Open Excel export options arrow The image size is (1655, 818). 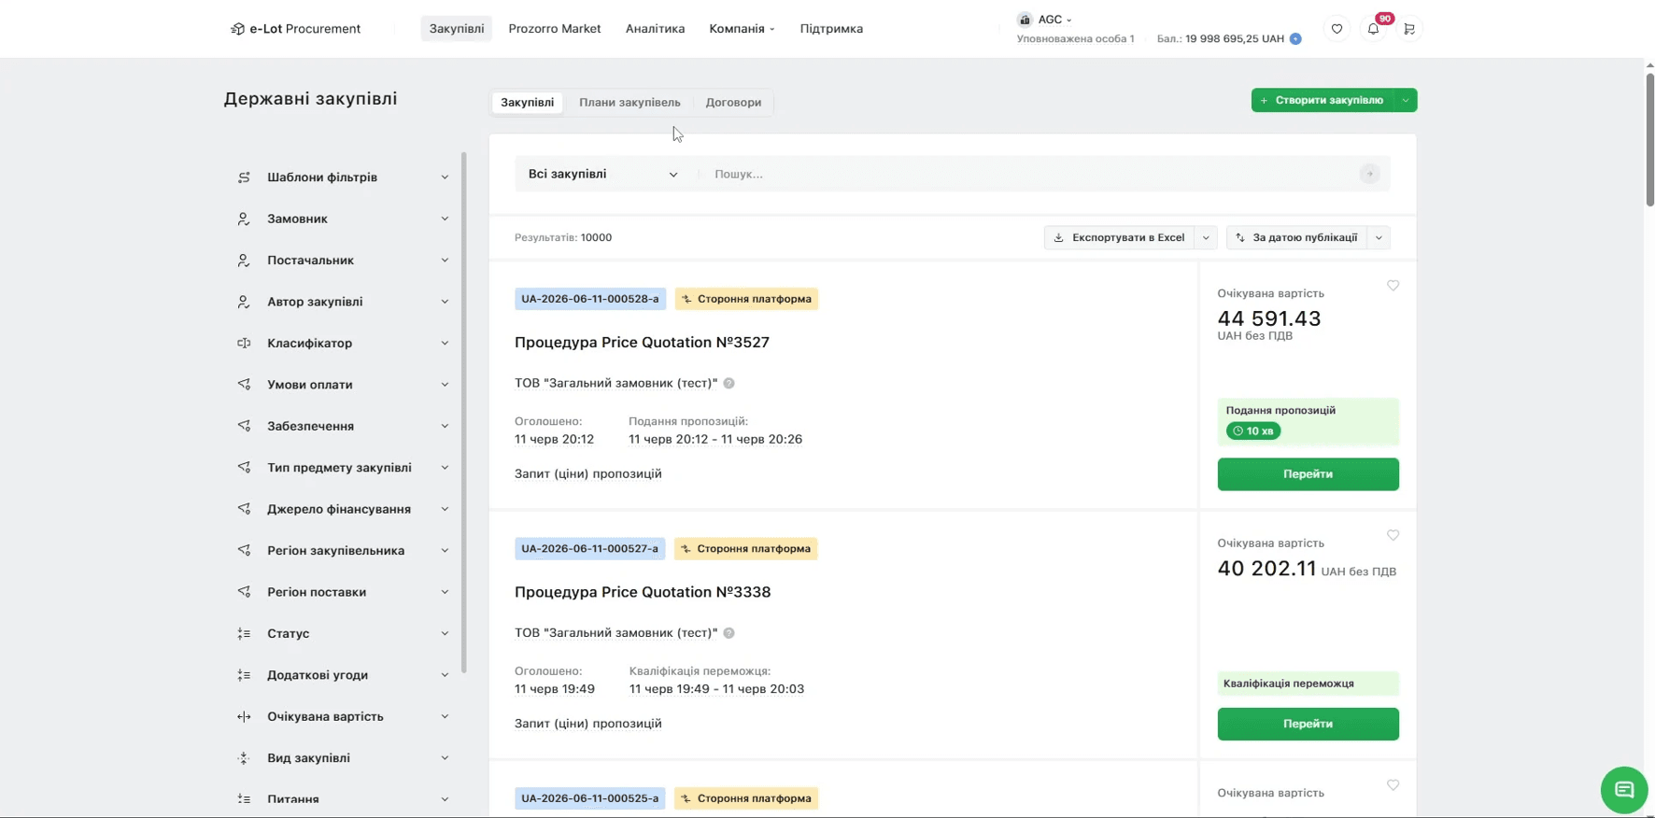point(1206,238)
